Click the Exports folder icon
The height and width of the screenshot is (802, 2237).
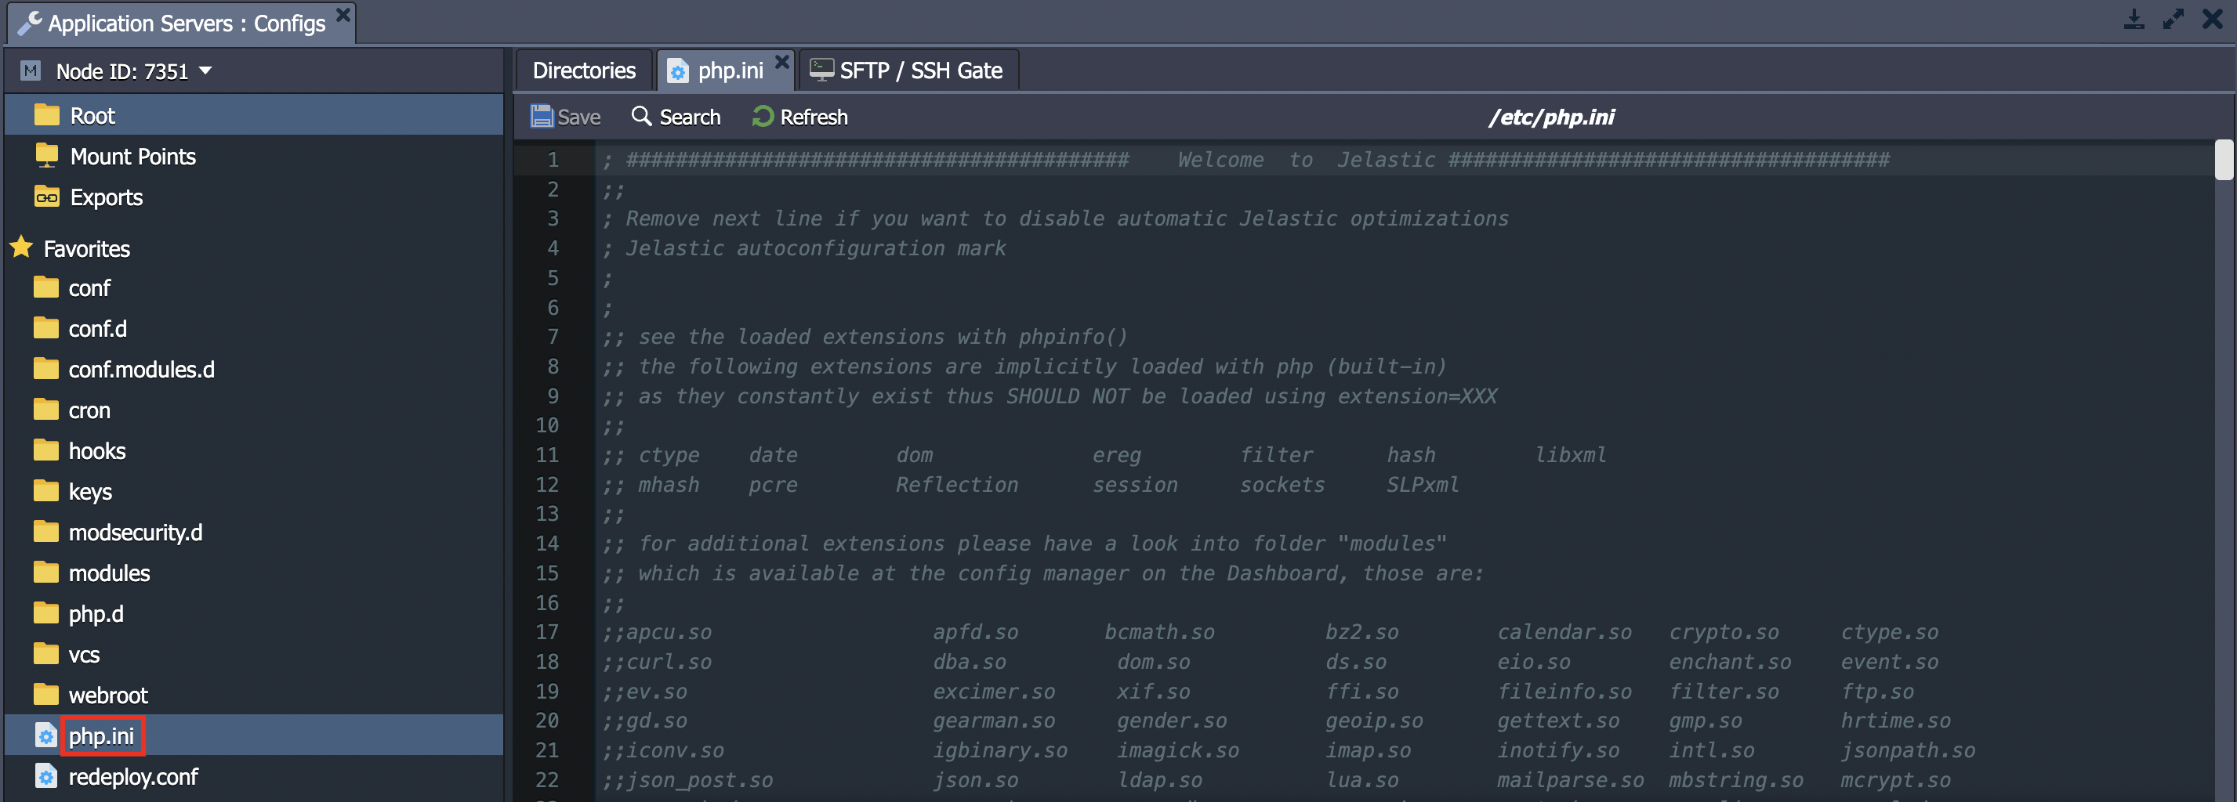[x=46, y=197]
